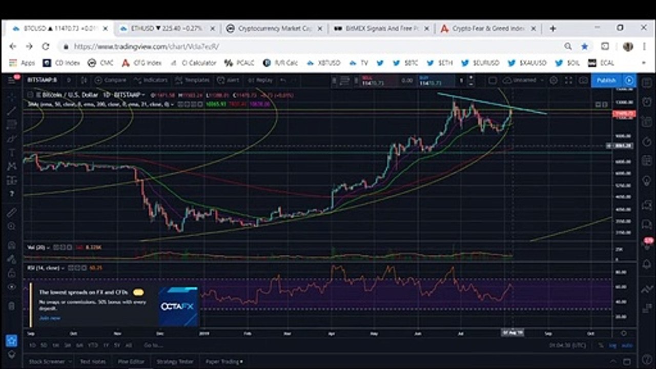The image size is (656, 369).
Task: Select the zoom in tool
Action: tap(12, 227)
